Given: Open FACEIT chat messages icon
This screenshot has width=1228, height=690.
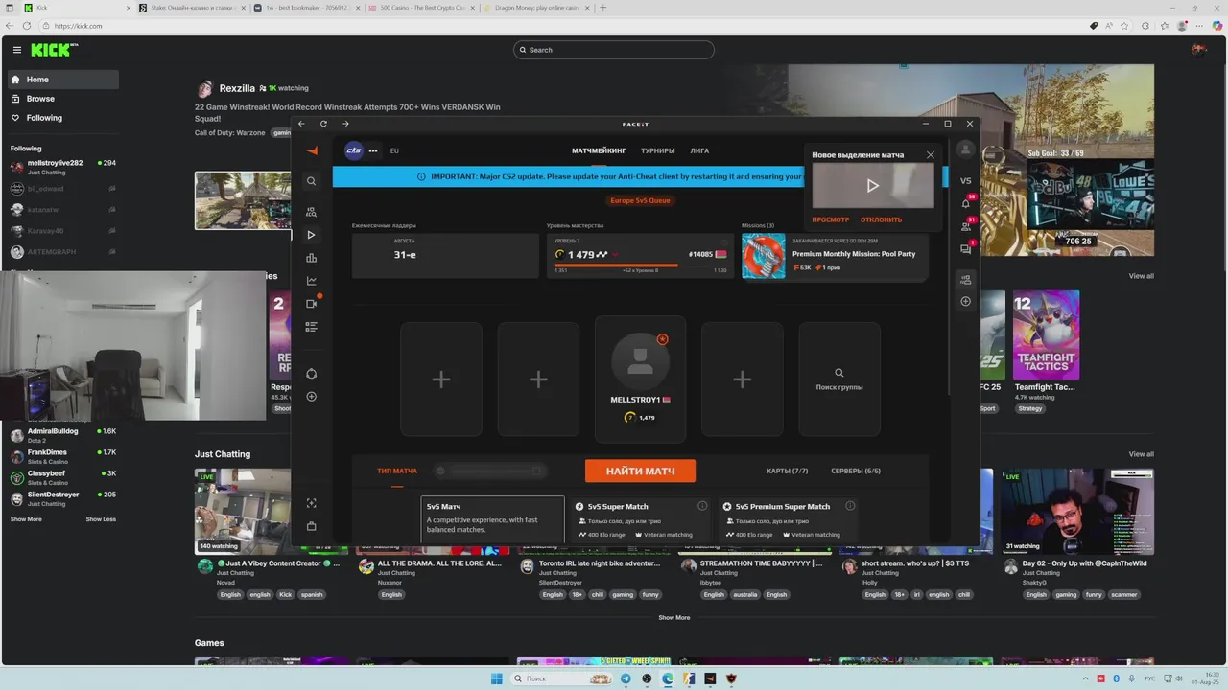Looking at the screenshot, I should pos(966,249).
